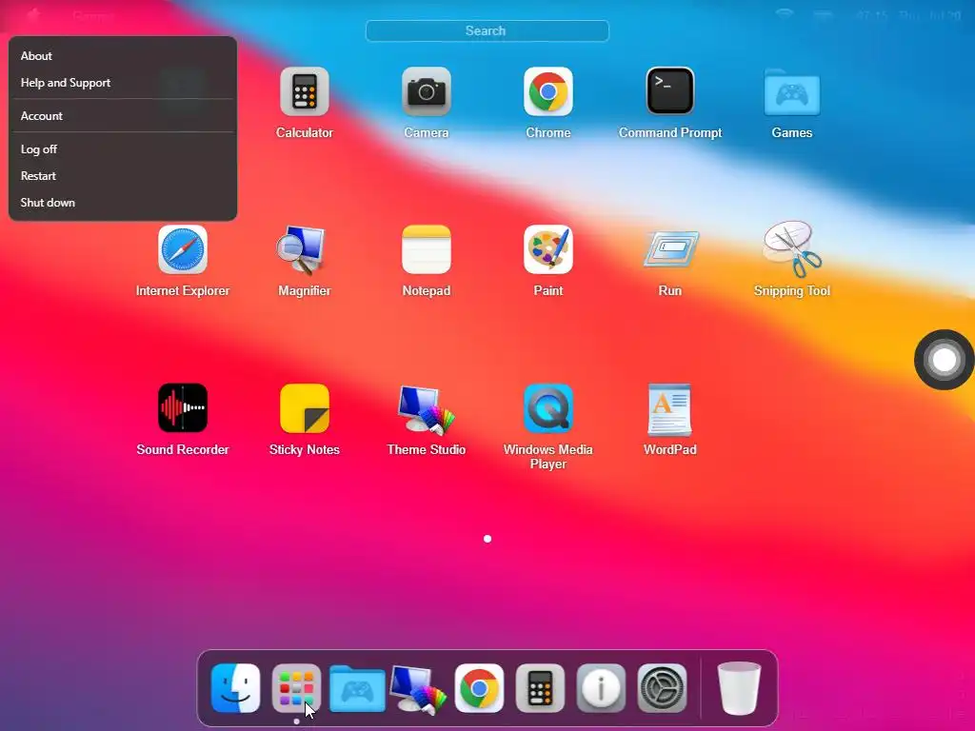Open Chrome from the launchpad grid
This screenshot has width=975, height=731.
(x=547, y=91)
